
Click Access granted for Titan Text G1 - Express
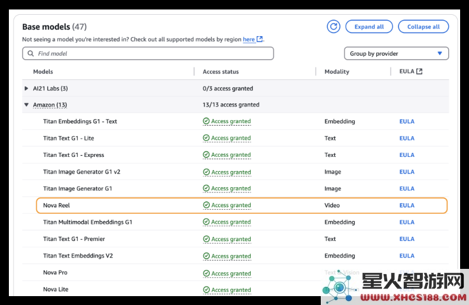(227, 155)
